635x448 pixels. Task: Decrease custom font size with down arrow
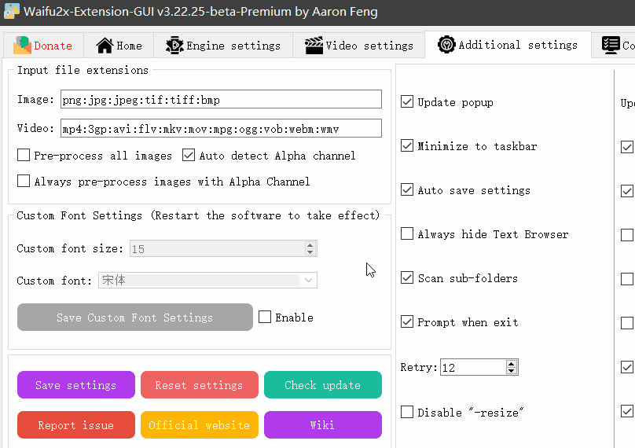point(310,252)
